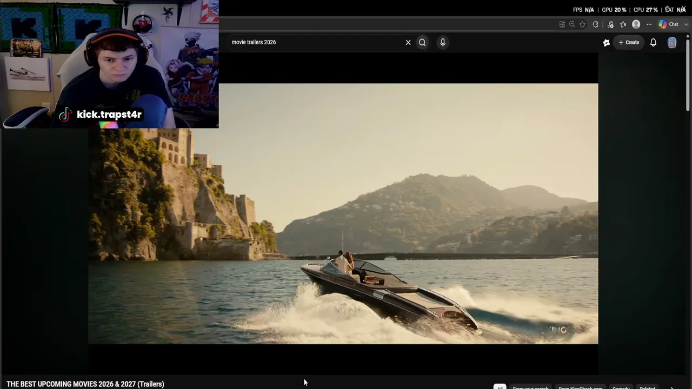Expand the chevron next to Chat
Viewport: 692px width, 389px height.
pyautogui.click(x=686, y=24)
